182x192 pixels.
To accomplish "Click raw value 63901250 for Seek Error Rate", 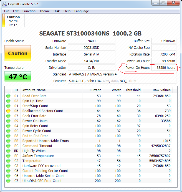I will (x=163, y=116).
